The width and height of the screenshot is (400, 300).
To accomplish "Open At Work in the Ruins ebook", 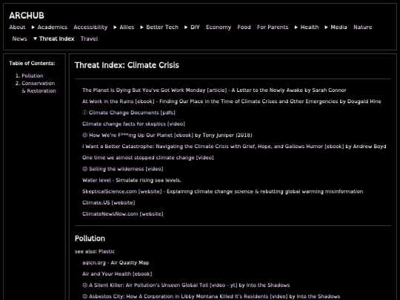I will pyautogui.click(x=119, y=101).
